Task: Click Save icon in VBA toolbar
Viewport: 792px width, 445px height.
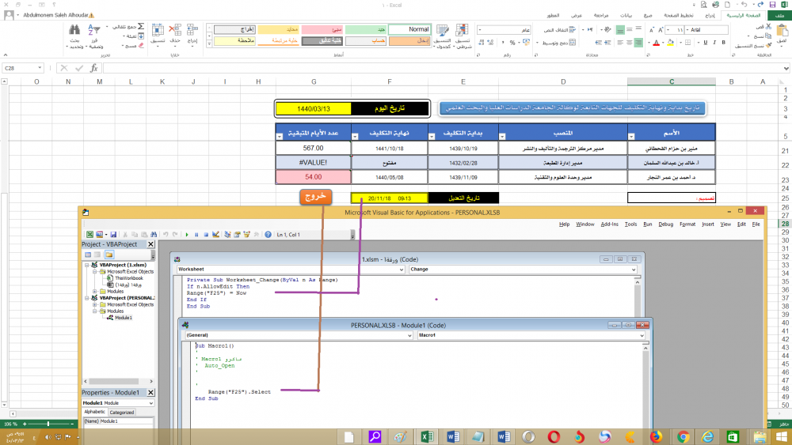Action: click(113, 234)
